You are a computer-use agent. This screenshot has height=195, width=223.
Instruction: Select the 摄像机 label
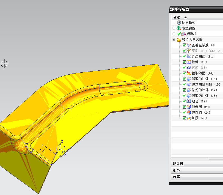click(191, 34)
